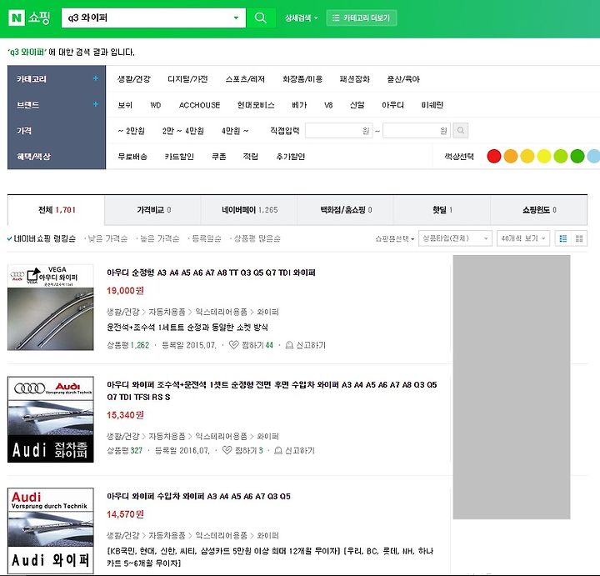Open the 상품타입(전체) dropdown
The image size is (600, 576).
[455, 238]
